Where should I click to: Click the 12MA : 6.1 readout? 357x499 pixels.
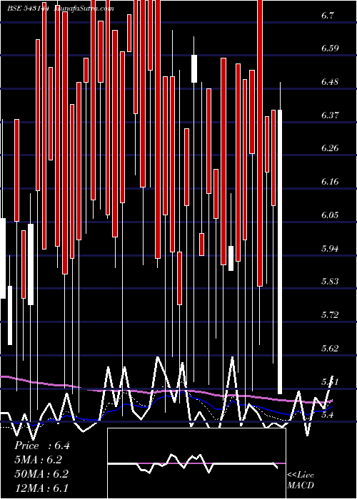pyautogui.click(x=41, y=488)
